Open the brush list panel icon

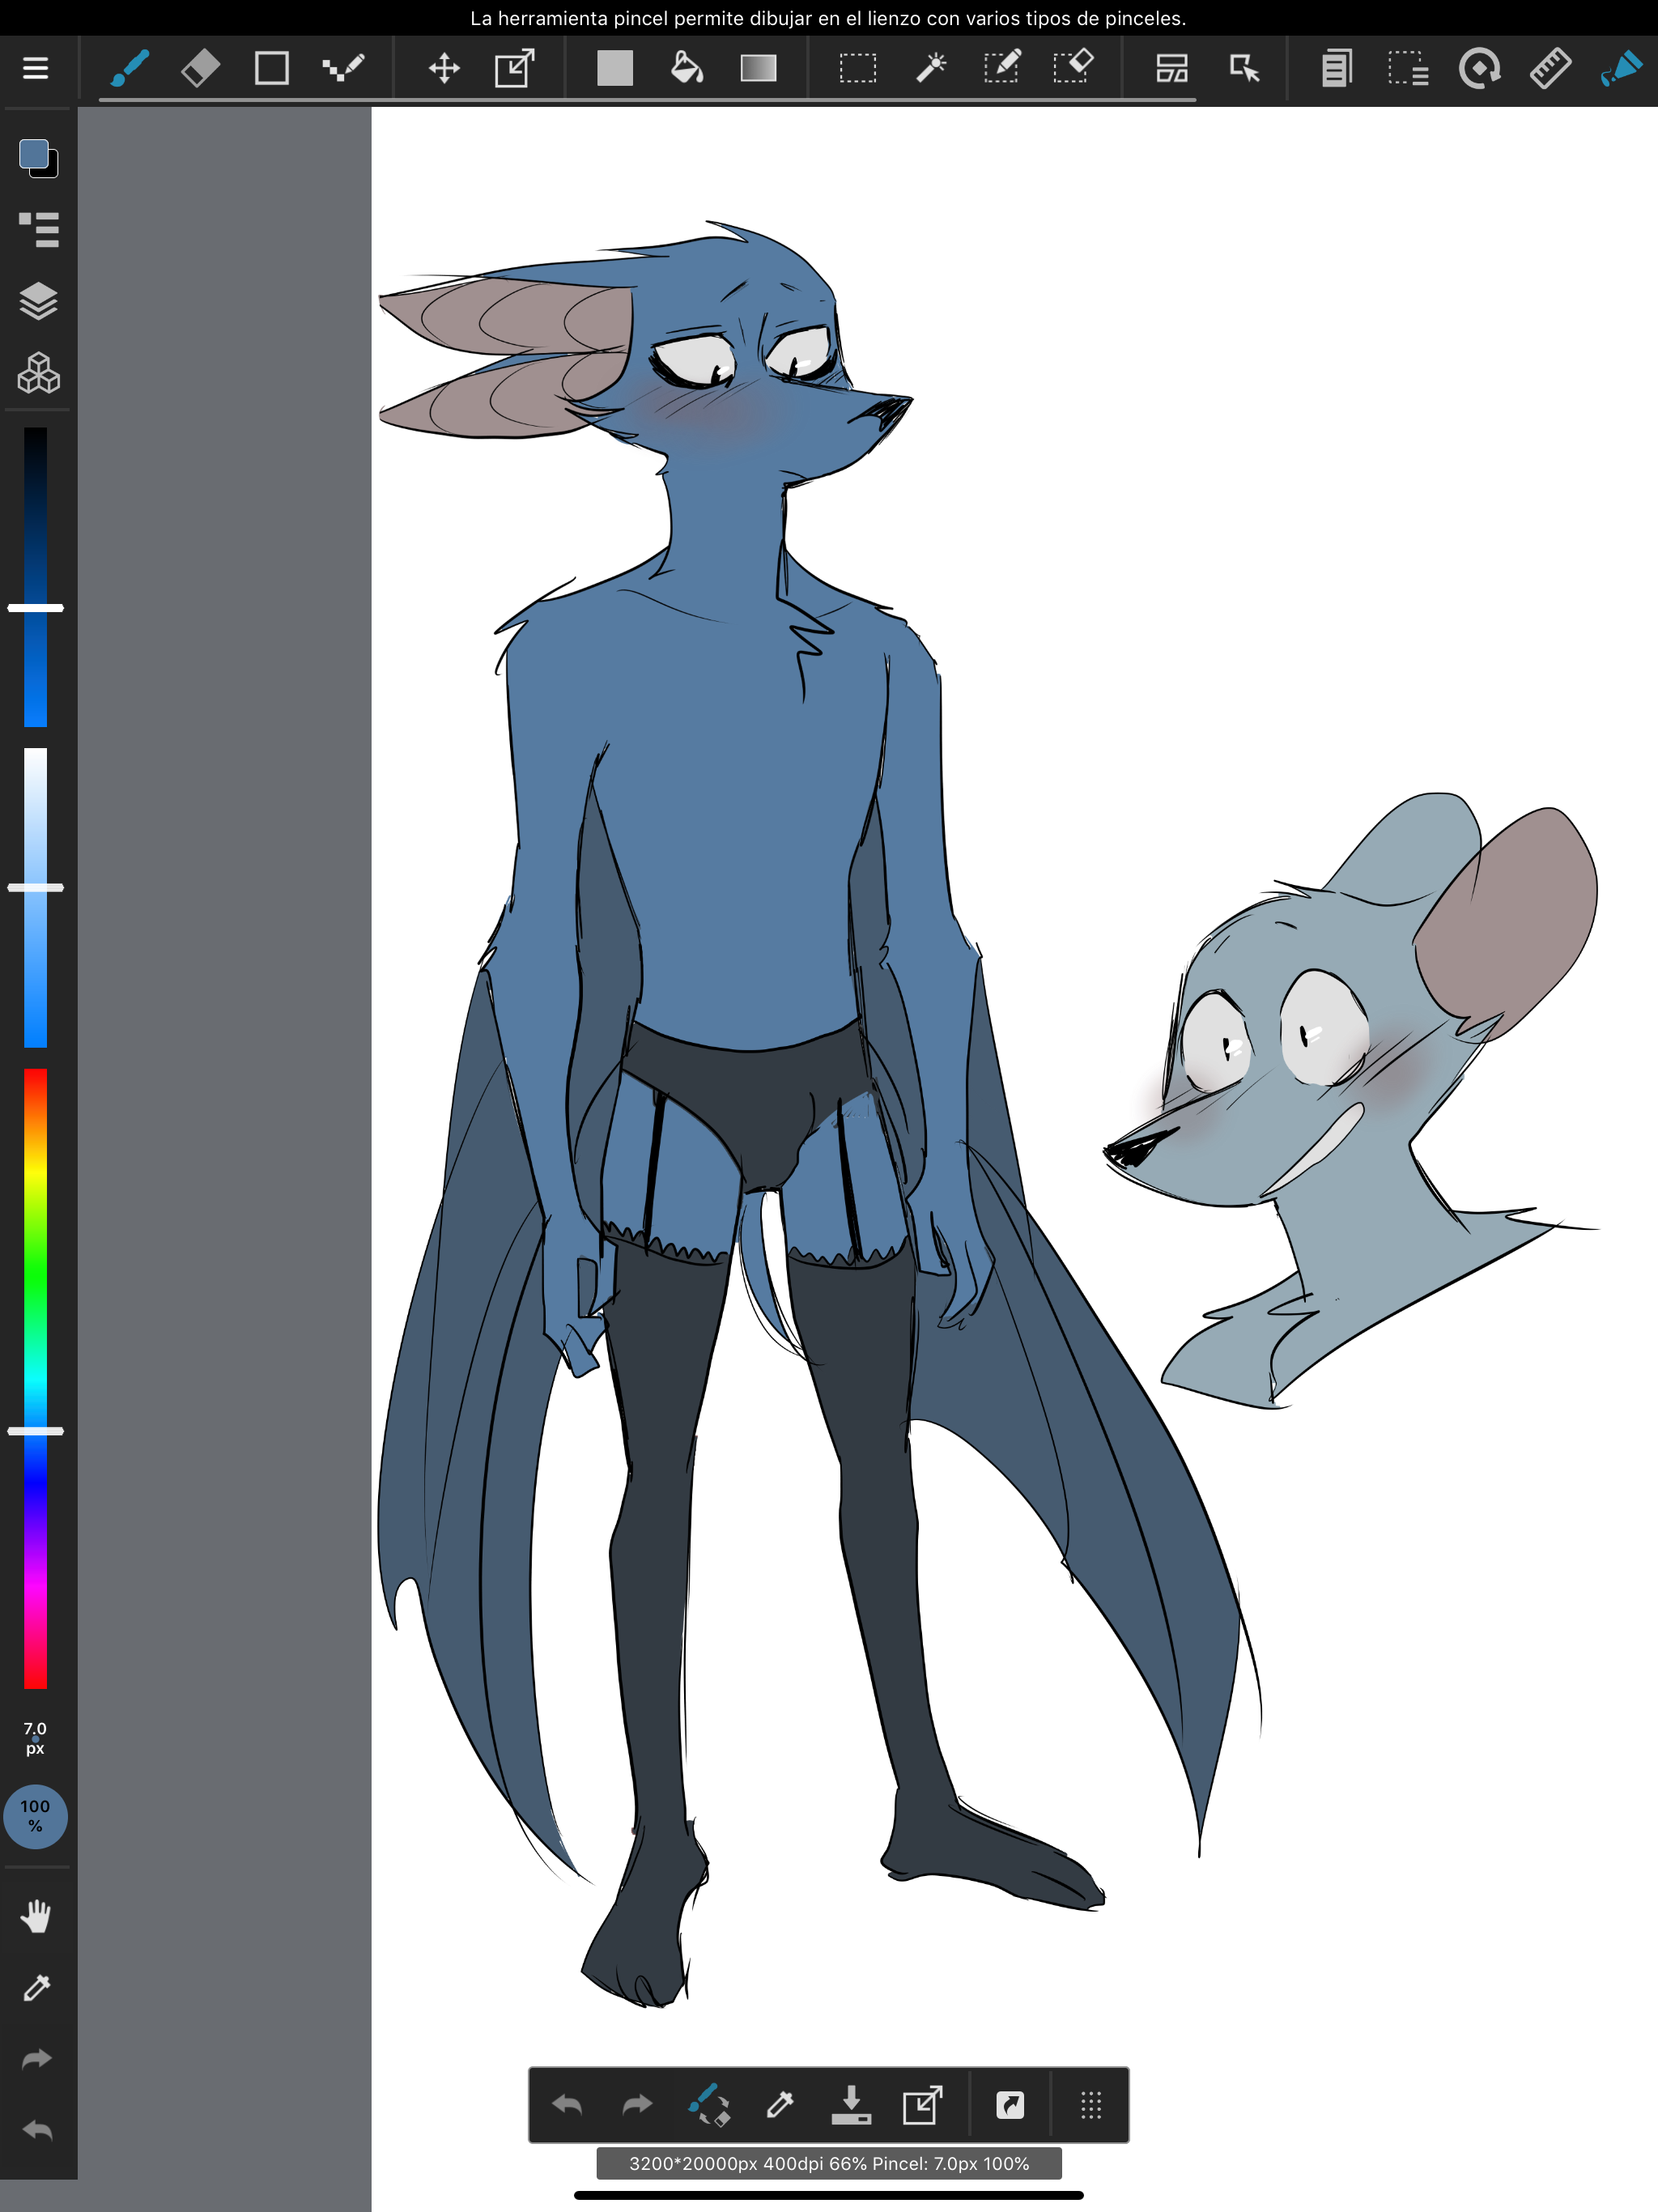pyautogui.click(x=38, y=229)
